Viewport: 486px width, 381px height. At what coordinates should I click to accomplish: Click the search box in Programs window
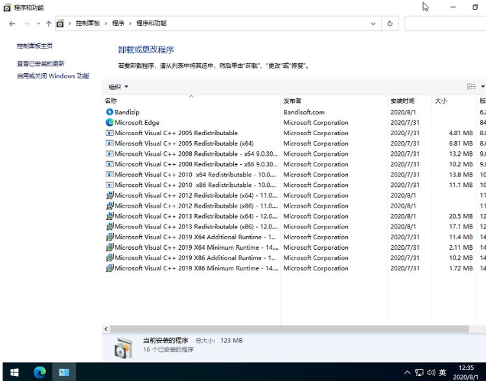click(445, 23)
